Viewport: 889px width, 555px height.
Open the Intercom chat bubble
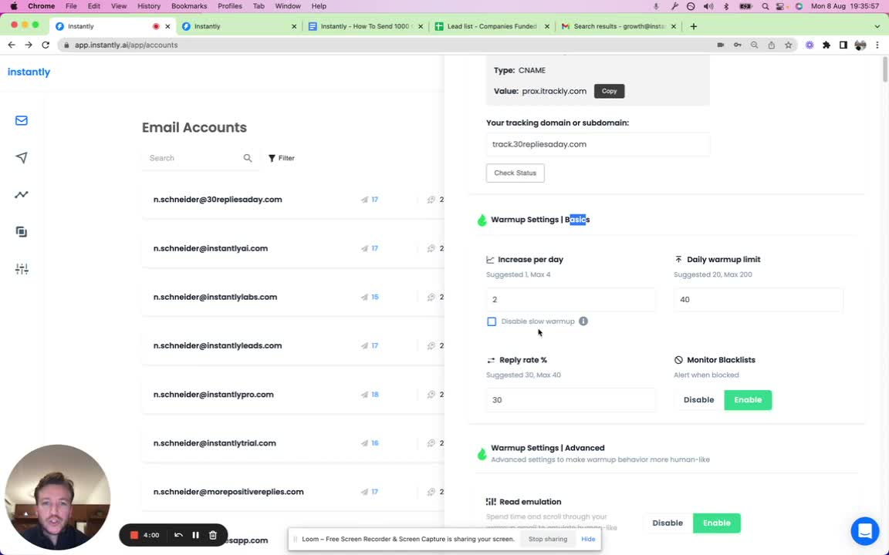pos(864,530)
